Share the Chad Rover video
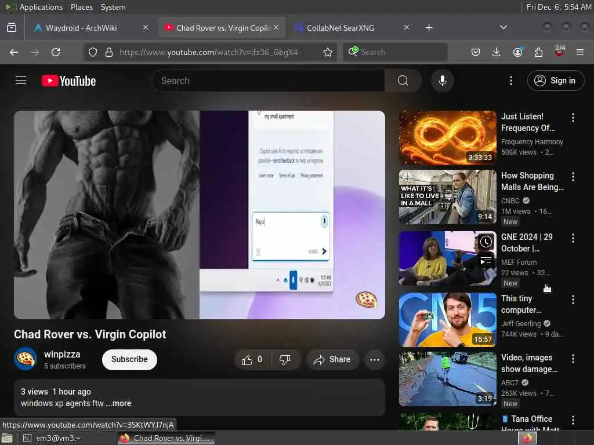 pyautogui.click(x=332, y=359)
